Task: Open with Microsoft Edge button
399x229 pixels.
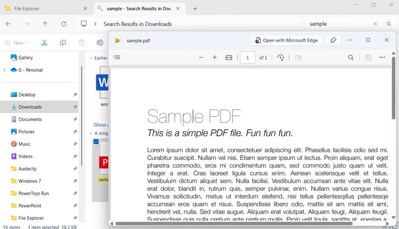Action: [286, 41]
